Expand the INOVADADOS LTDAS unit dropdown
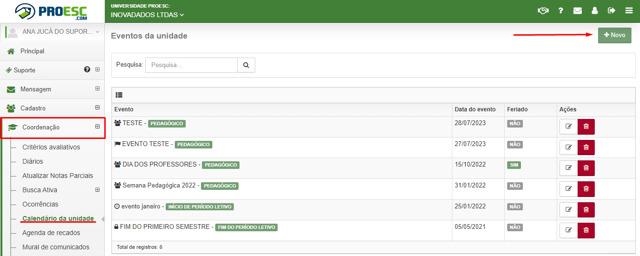Viewport: 640px width, 256px height. 147,15
